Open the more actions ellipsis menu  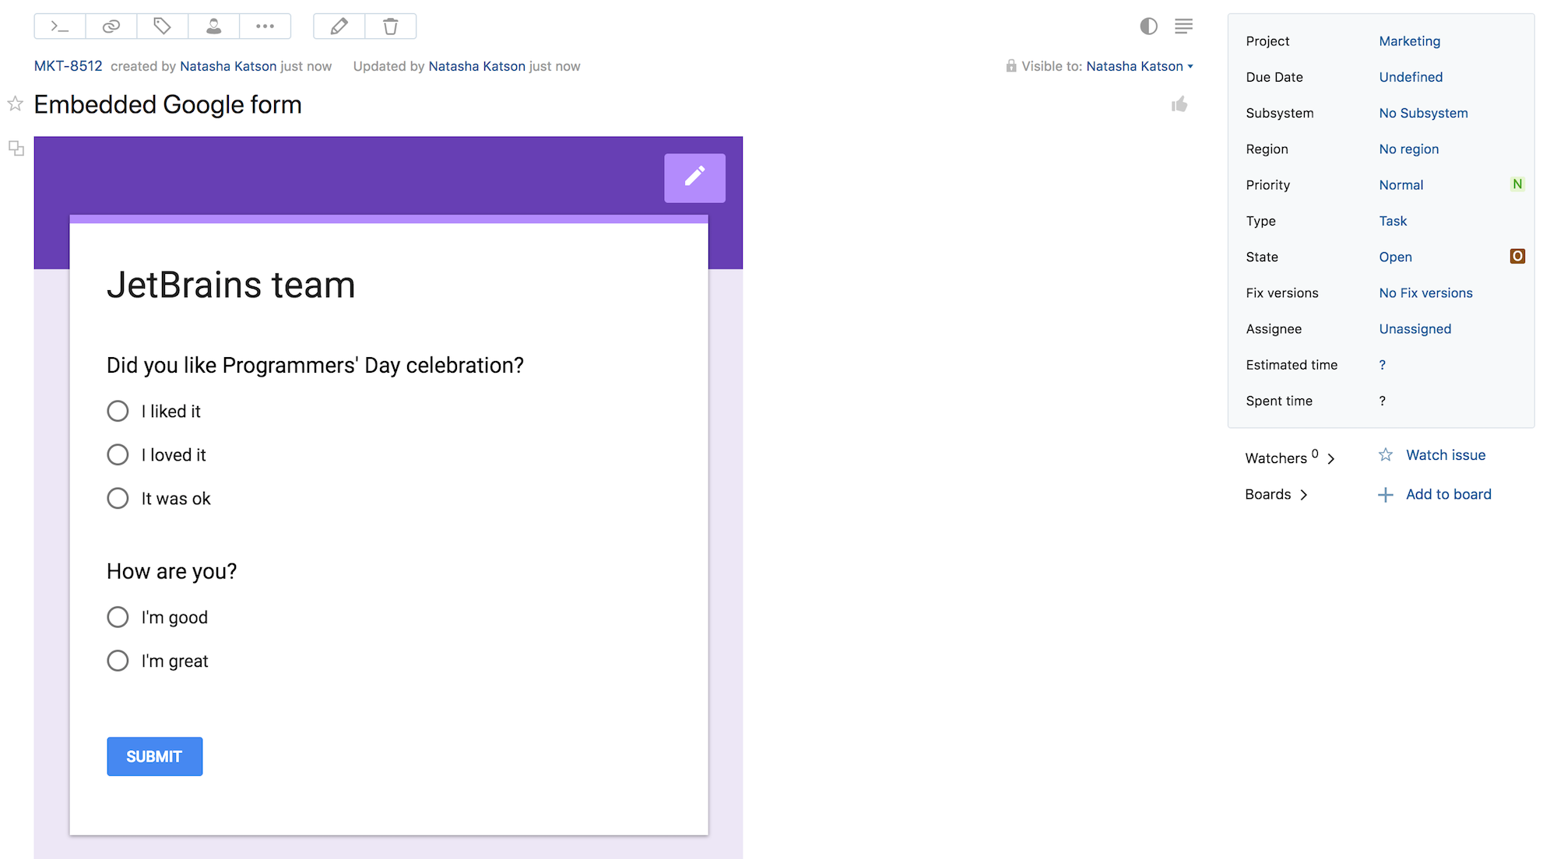pos(265,26)
